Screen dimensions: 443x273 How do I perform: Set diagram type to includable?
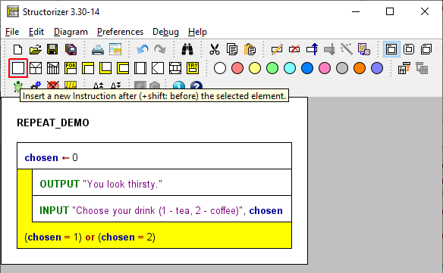click(x=426, y=49)
